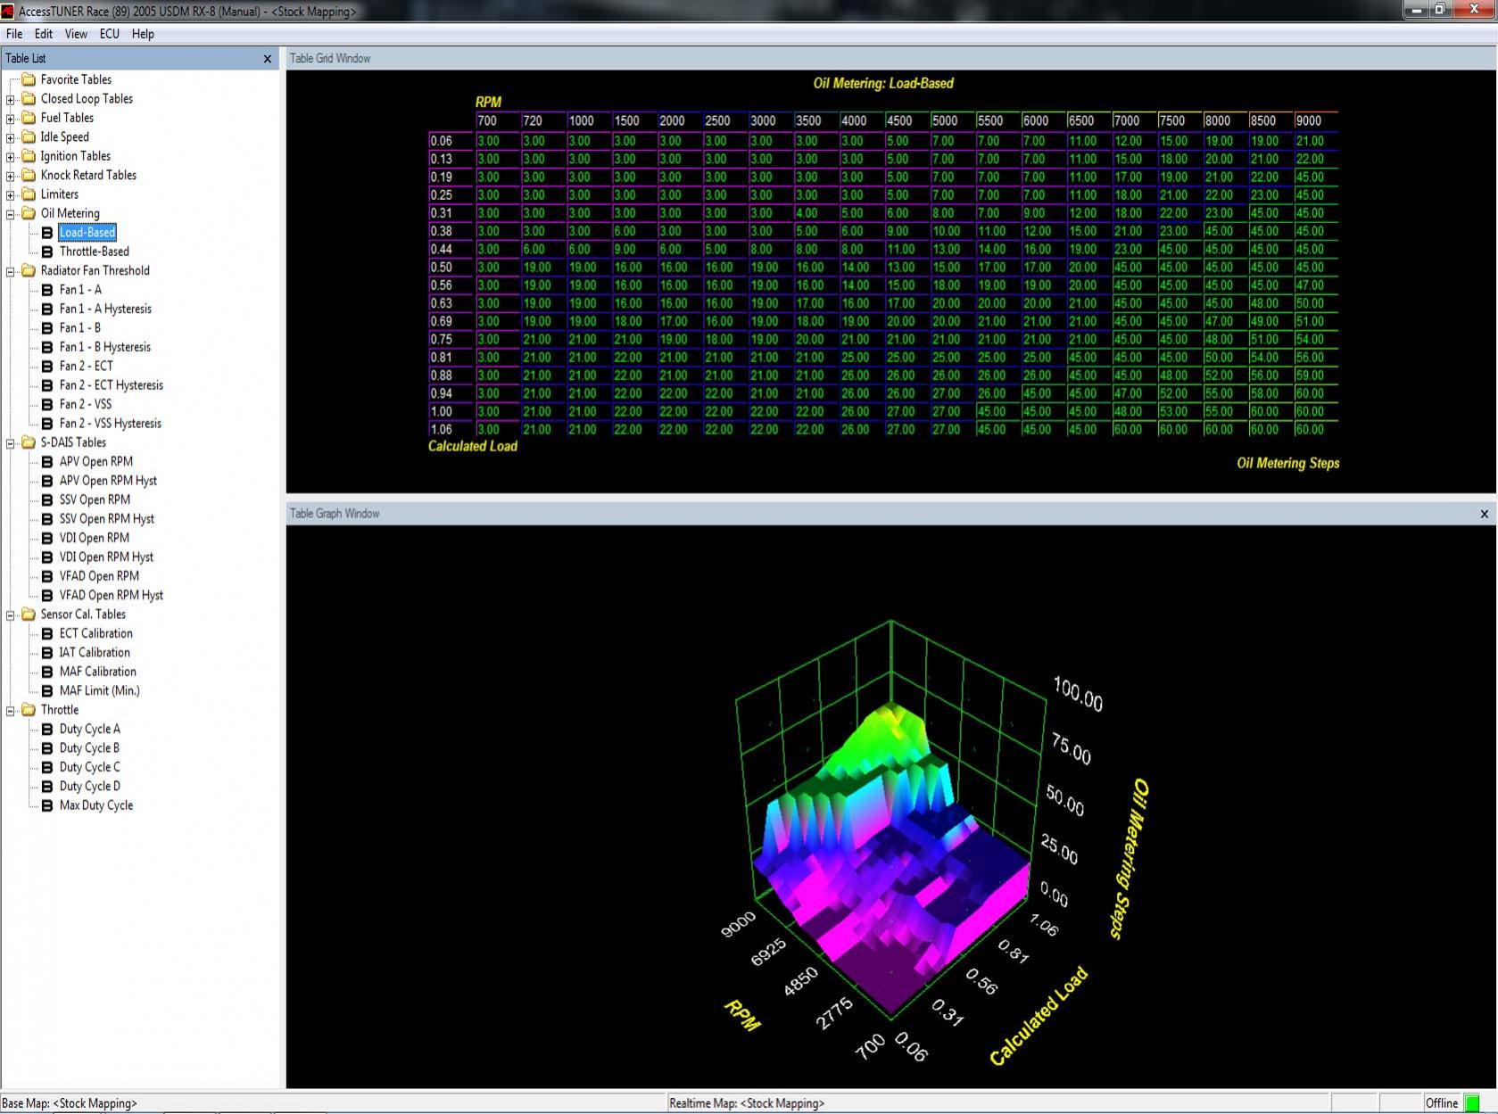
Task: Select the Duty Cycle B table
Action: click(89, 748)
